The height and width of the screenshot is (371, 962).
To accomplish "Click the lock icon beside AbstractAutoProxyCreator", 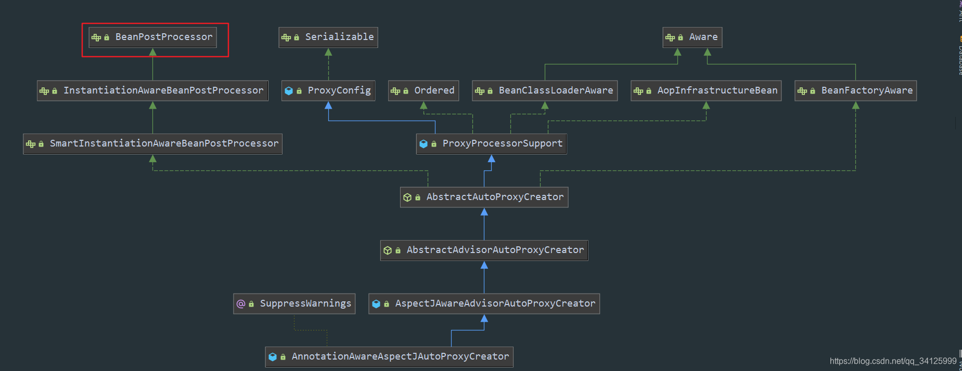I will 418,197.
